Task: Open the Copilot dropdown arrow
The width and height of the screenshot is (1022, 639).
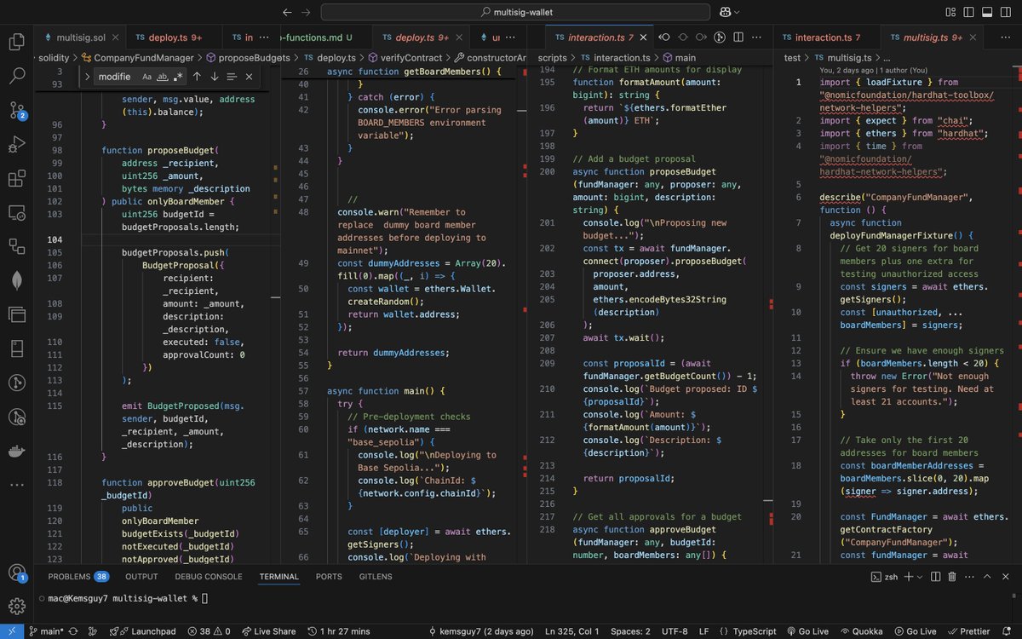Action: (737, 12)
